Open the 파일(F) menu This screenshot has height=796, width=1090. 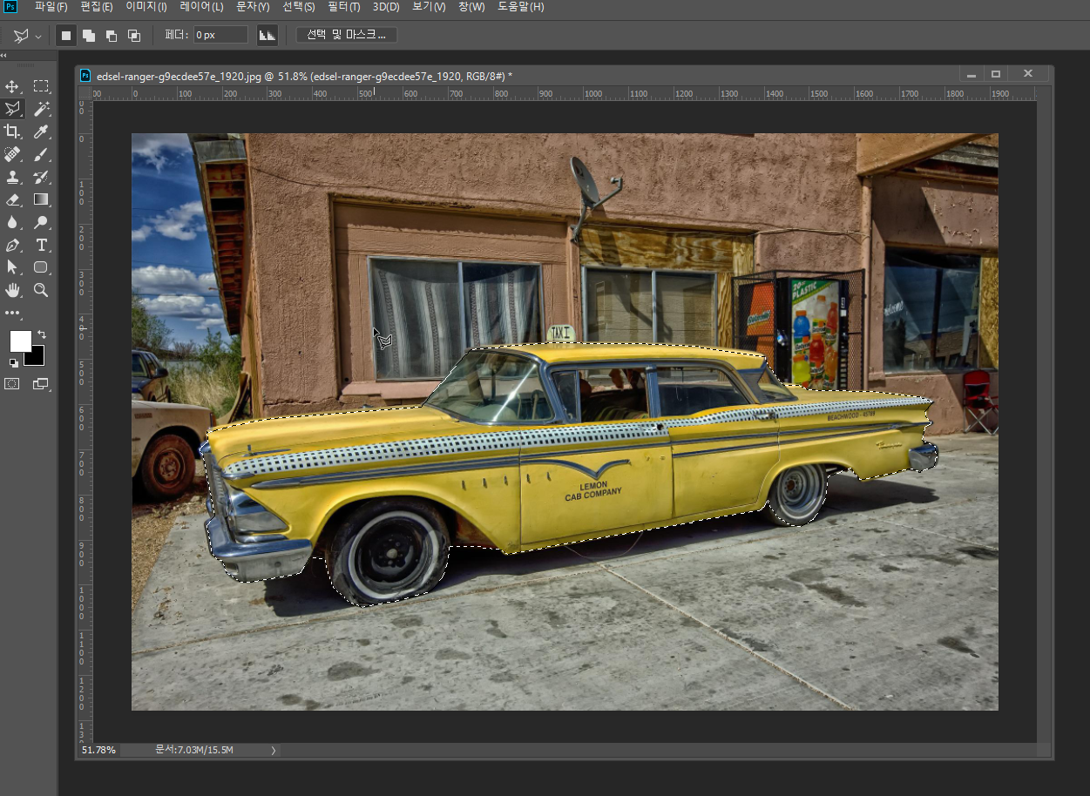51,7
